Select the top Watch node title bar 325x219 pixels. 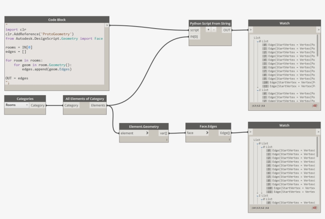(x=285, y=23)
